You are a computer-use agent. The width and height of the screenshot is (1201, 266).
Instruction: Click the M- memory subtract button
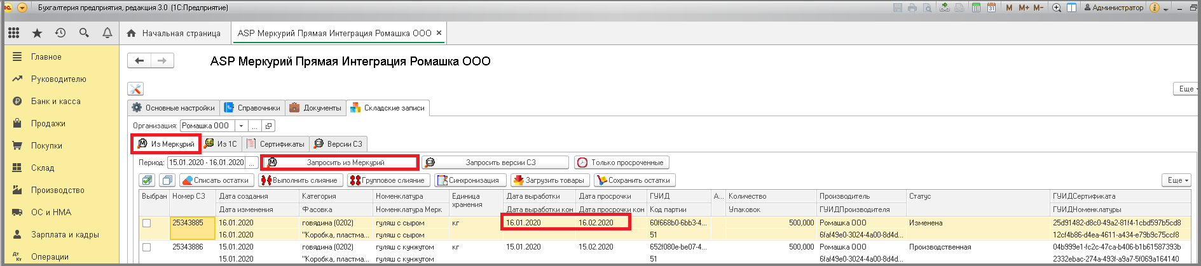tap(1038, 8)
